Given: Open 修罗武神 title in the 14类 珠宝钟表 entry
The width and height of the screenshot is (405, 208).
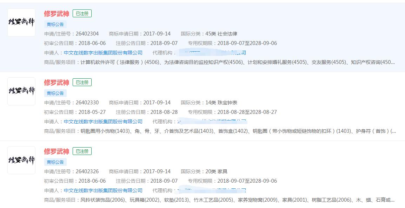Looking at the screenshot, I should tap(57, 83).
